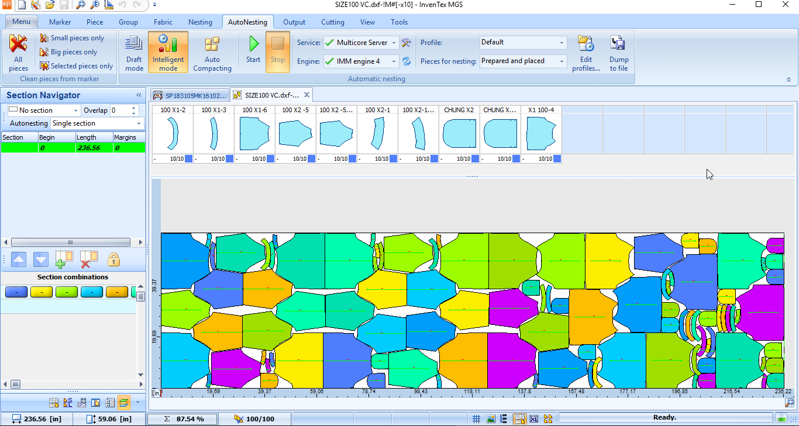The image size is (799, 426).
Task: Click the Zoom to fit magnifier icon
Action: [x=81, y=5]
